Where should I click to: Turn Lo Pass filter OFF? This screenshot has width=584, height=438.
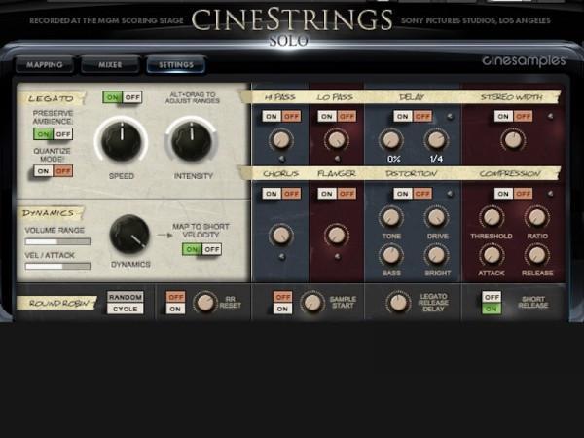pos(347,116)
